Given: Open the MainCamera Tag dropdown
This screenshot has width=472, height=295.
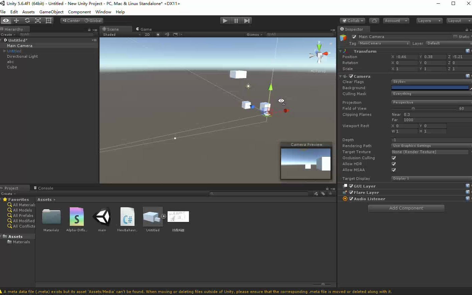Looking at the screenshot, I should point(384,43).
